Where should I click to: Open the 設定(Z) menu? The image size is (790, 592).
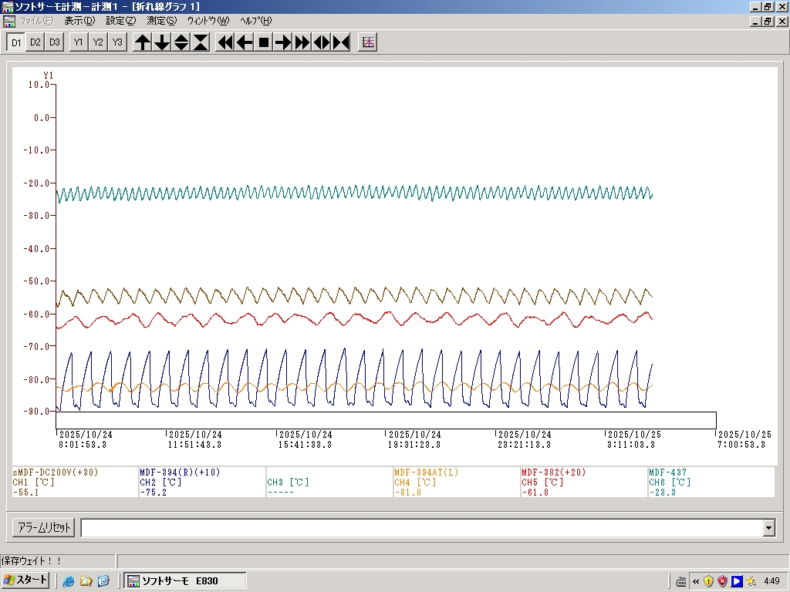click(120, 21)
